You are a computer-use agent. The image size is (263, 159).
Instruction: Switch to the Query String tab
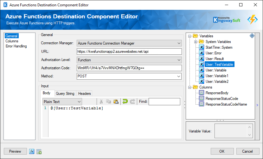tap(65, 94)
